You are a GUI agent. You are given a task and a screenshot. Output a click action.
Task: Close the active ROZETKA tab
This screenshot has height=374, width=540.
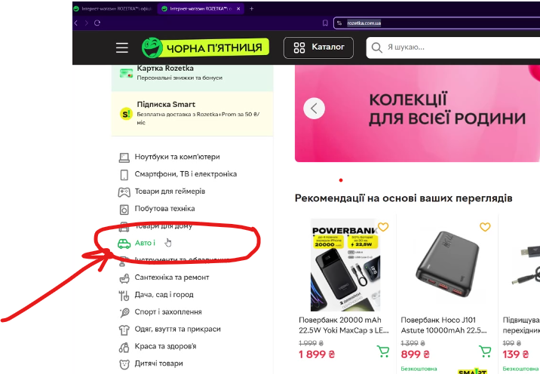tap(238, 8)
